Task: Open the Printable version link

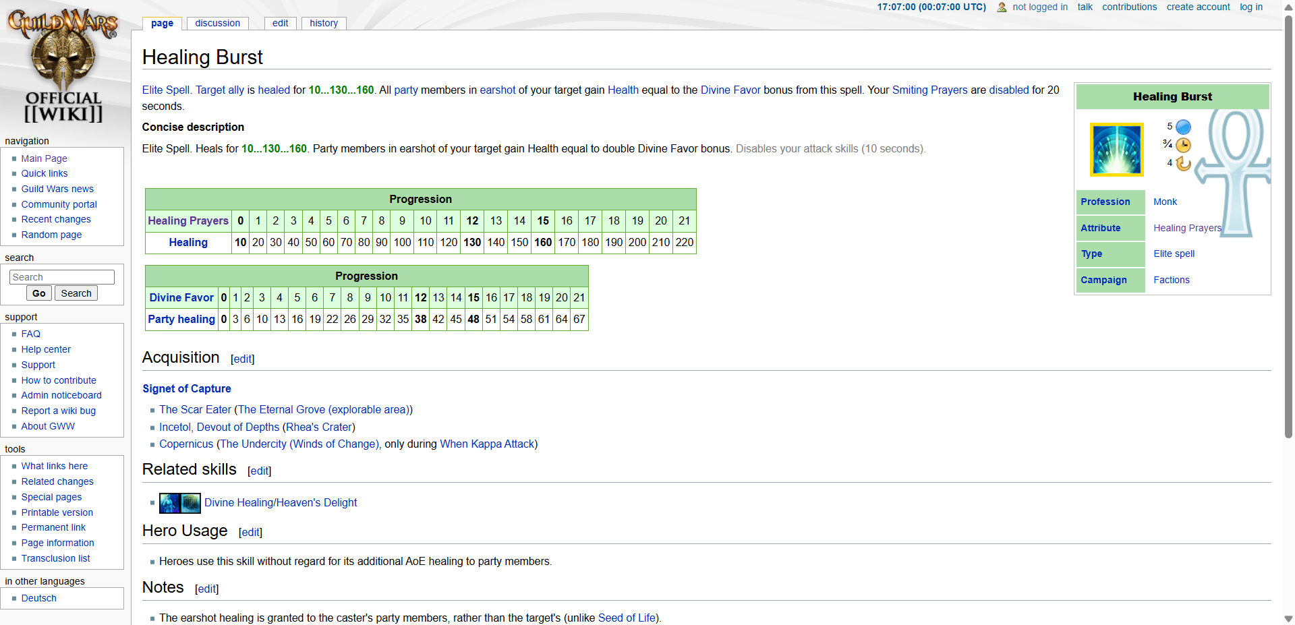Action: pyautogui.click(x=57, y=512)
